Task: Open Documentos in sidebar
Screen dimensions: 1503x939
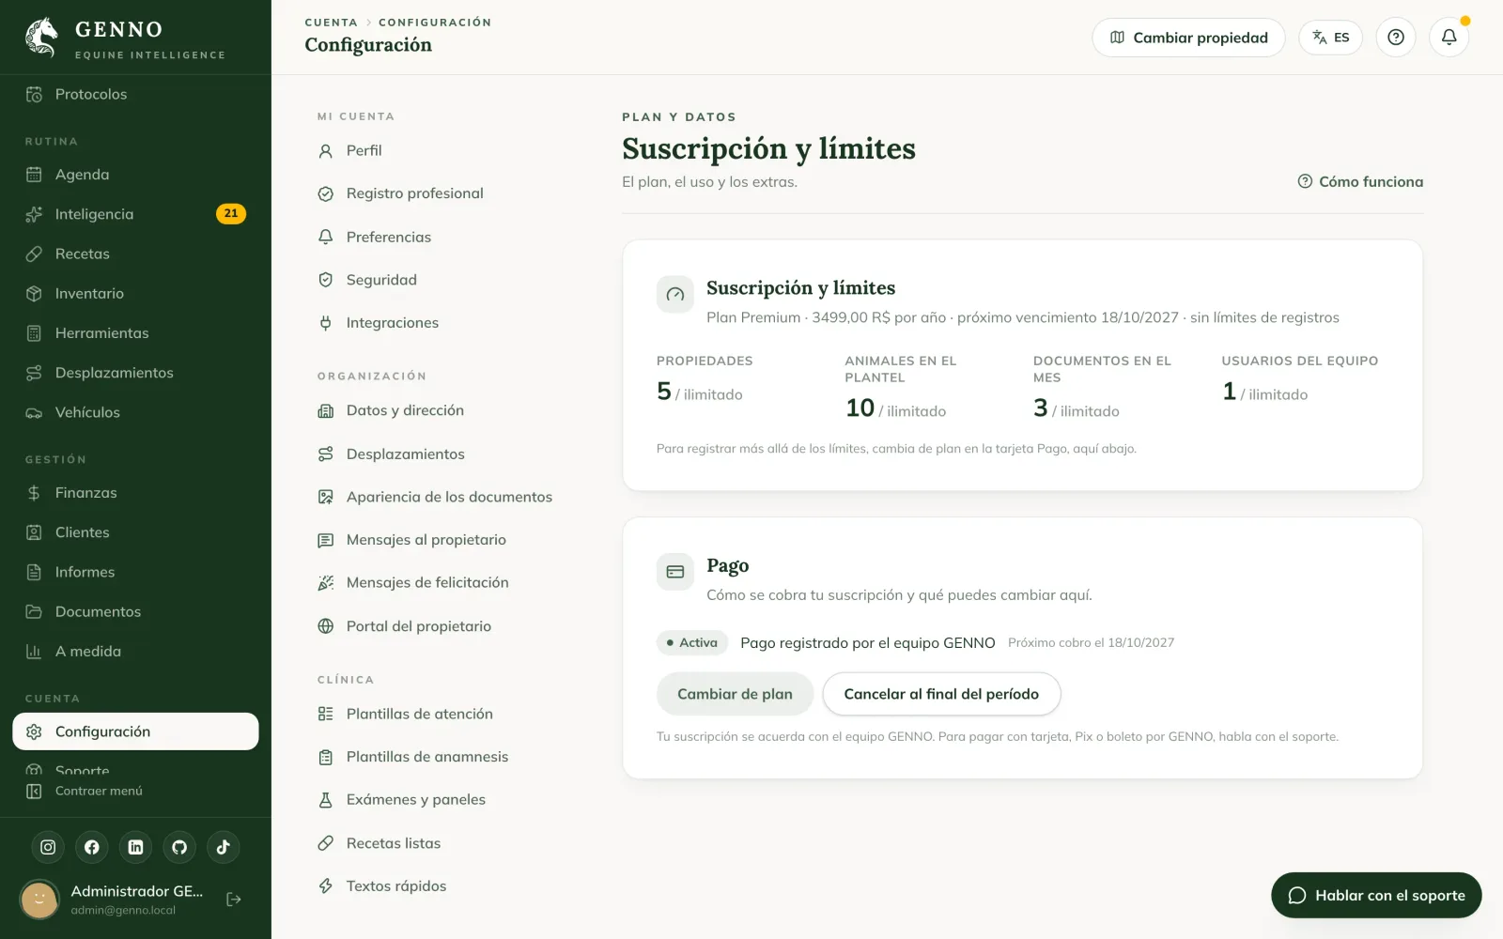Action: [135, 611]
